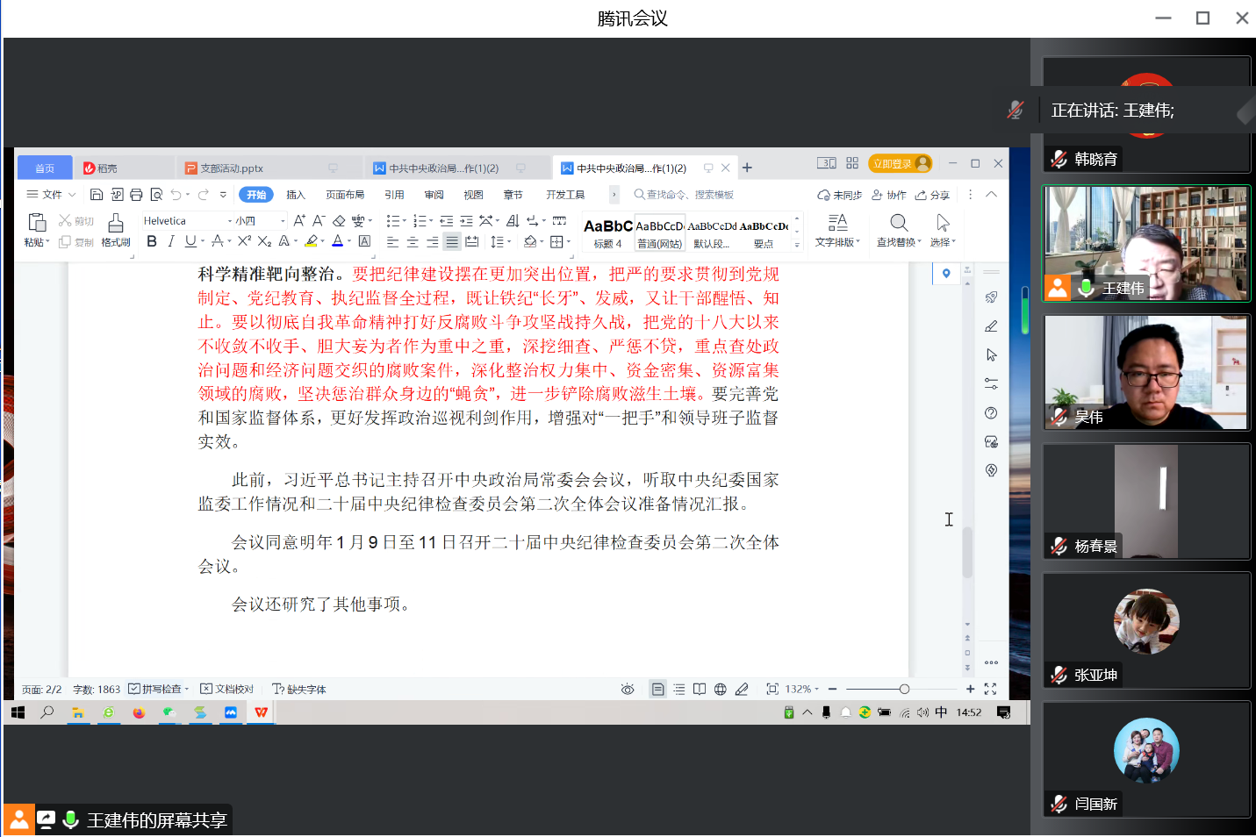1256x837 pixels.
Task: Click the 立即登录 login button
Action: pyautogui.click(x=894, y=162)
